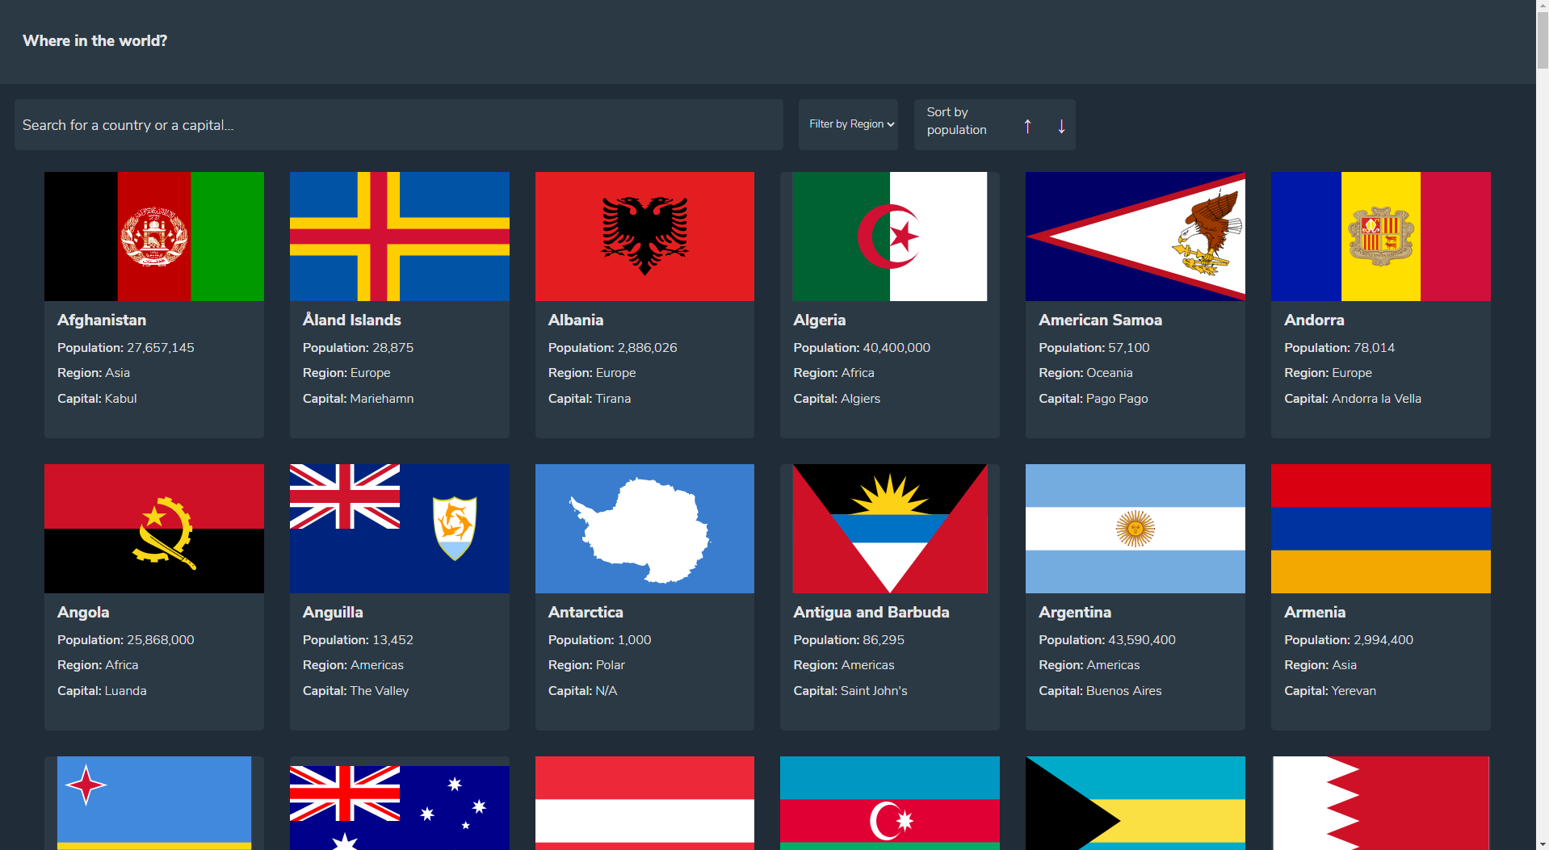Click the Afghanistan flag image
The height and width of the screenshot is (850, 1549).
[153, 236]
